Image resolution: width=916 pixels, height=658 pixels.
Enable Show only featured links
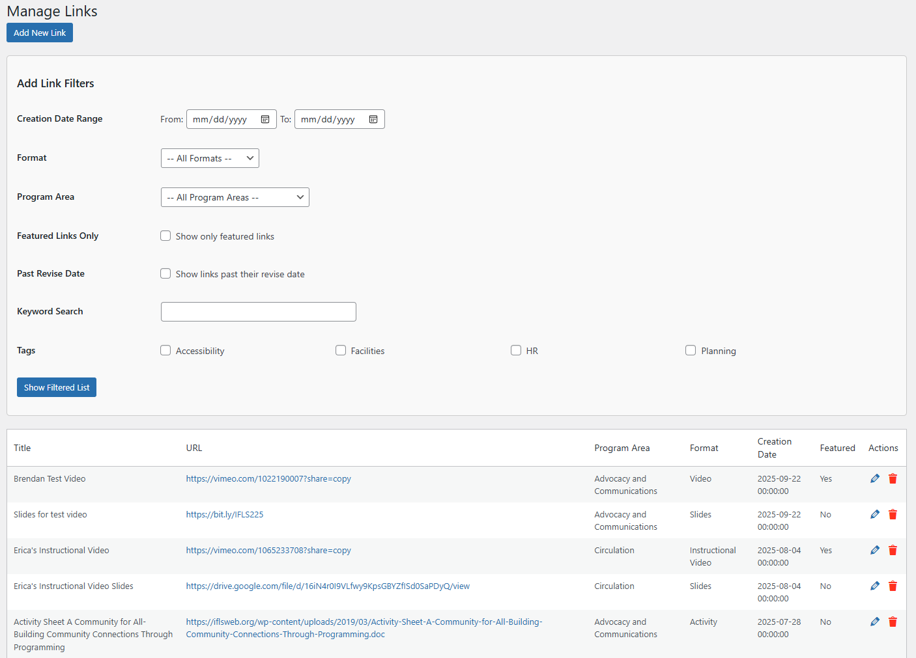[x=165, y=236]
